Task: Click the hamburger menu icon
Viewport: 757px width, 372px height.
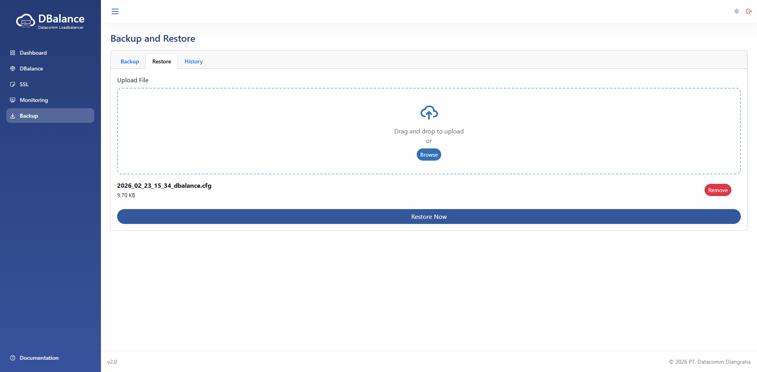Action: (x=115, y=11)
